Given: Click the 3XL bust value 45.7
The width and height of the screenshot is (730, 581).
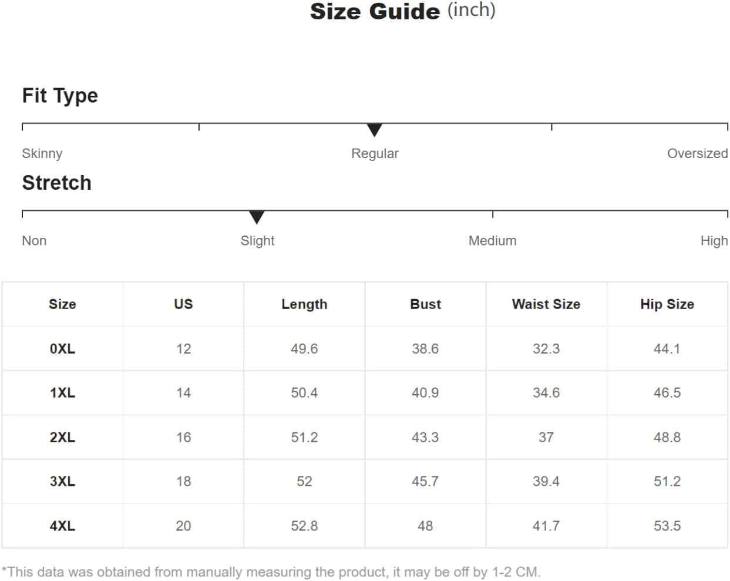Looking at the screenshot, I should tap(425, 482).
